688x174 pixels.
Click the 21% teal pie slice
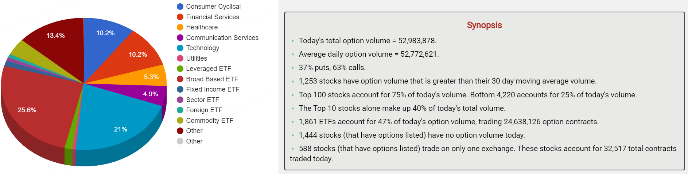coord(117,124)
